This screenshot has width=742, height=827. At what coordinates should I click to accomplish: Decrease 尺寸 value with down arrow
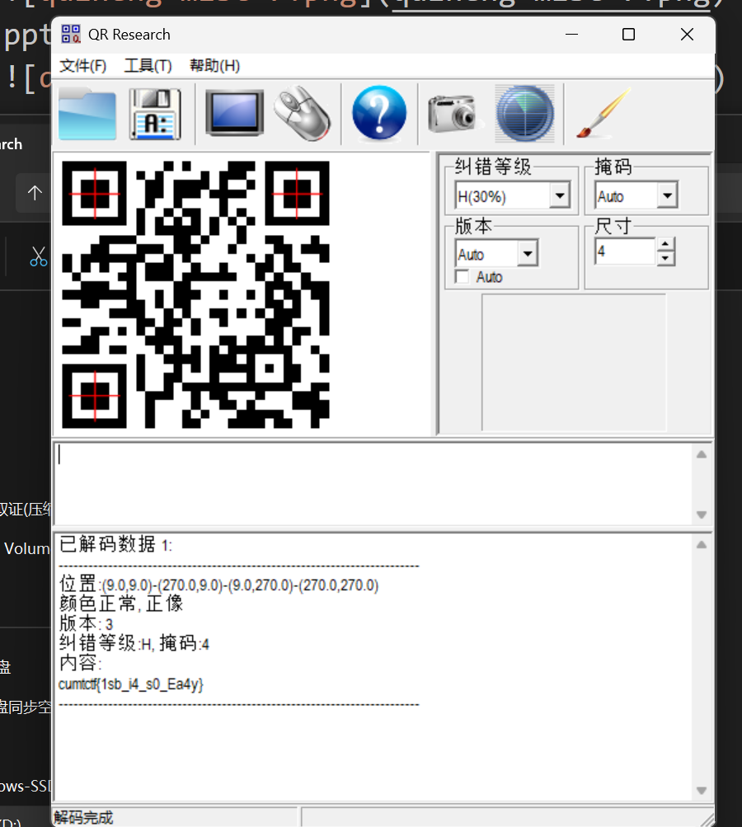coord(665,258)
